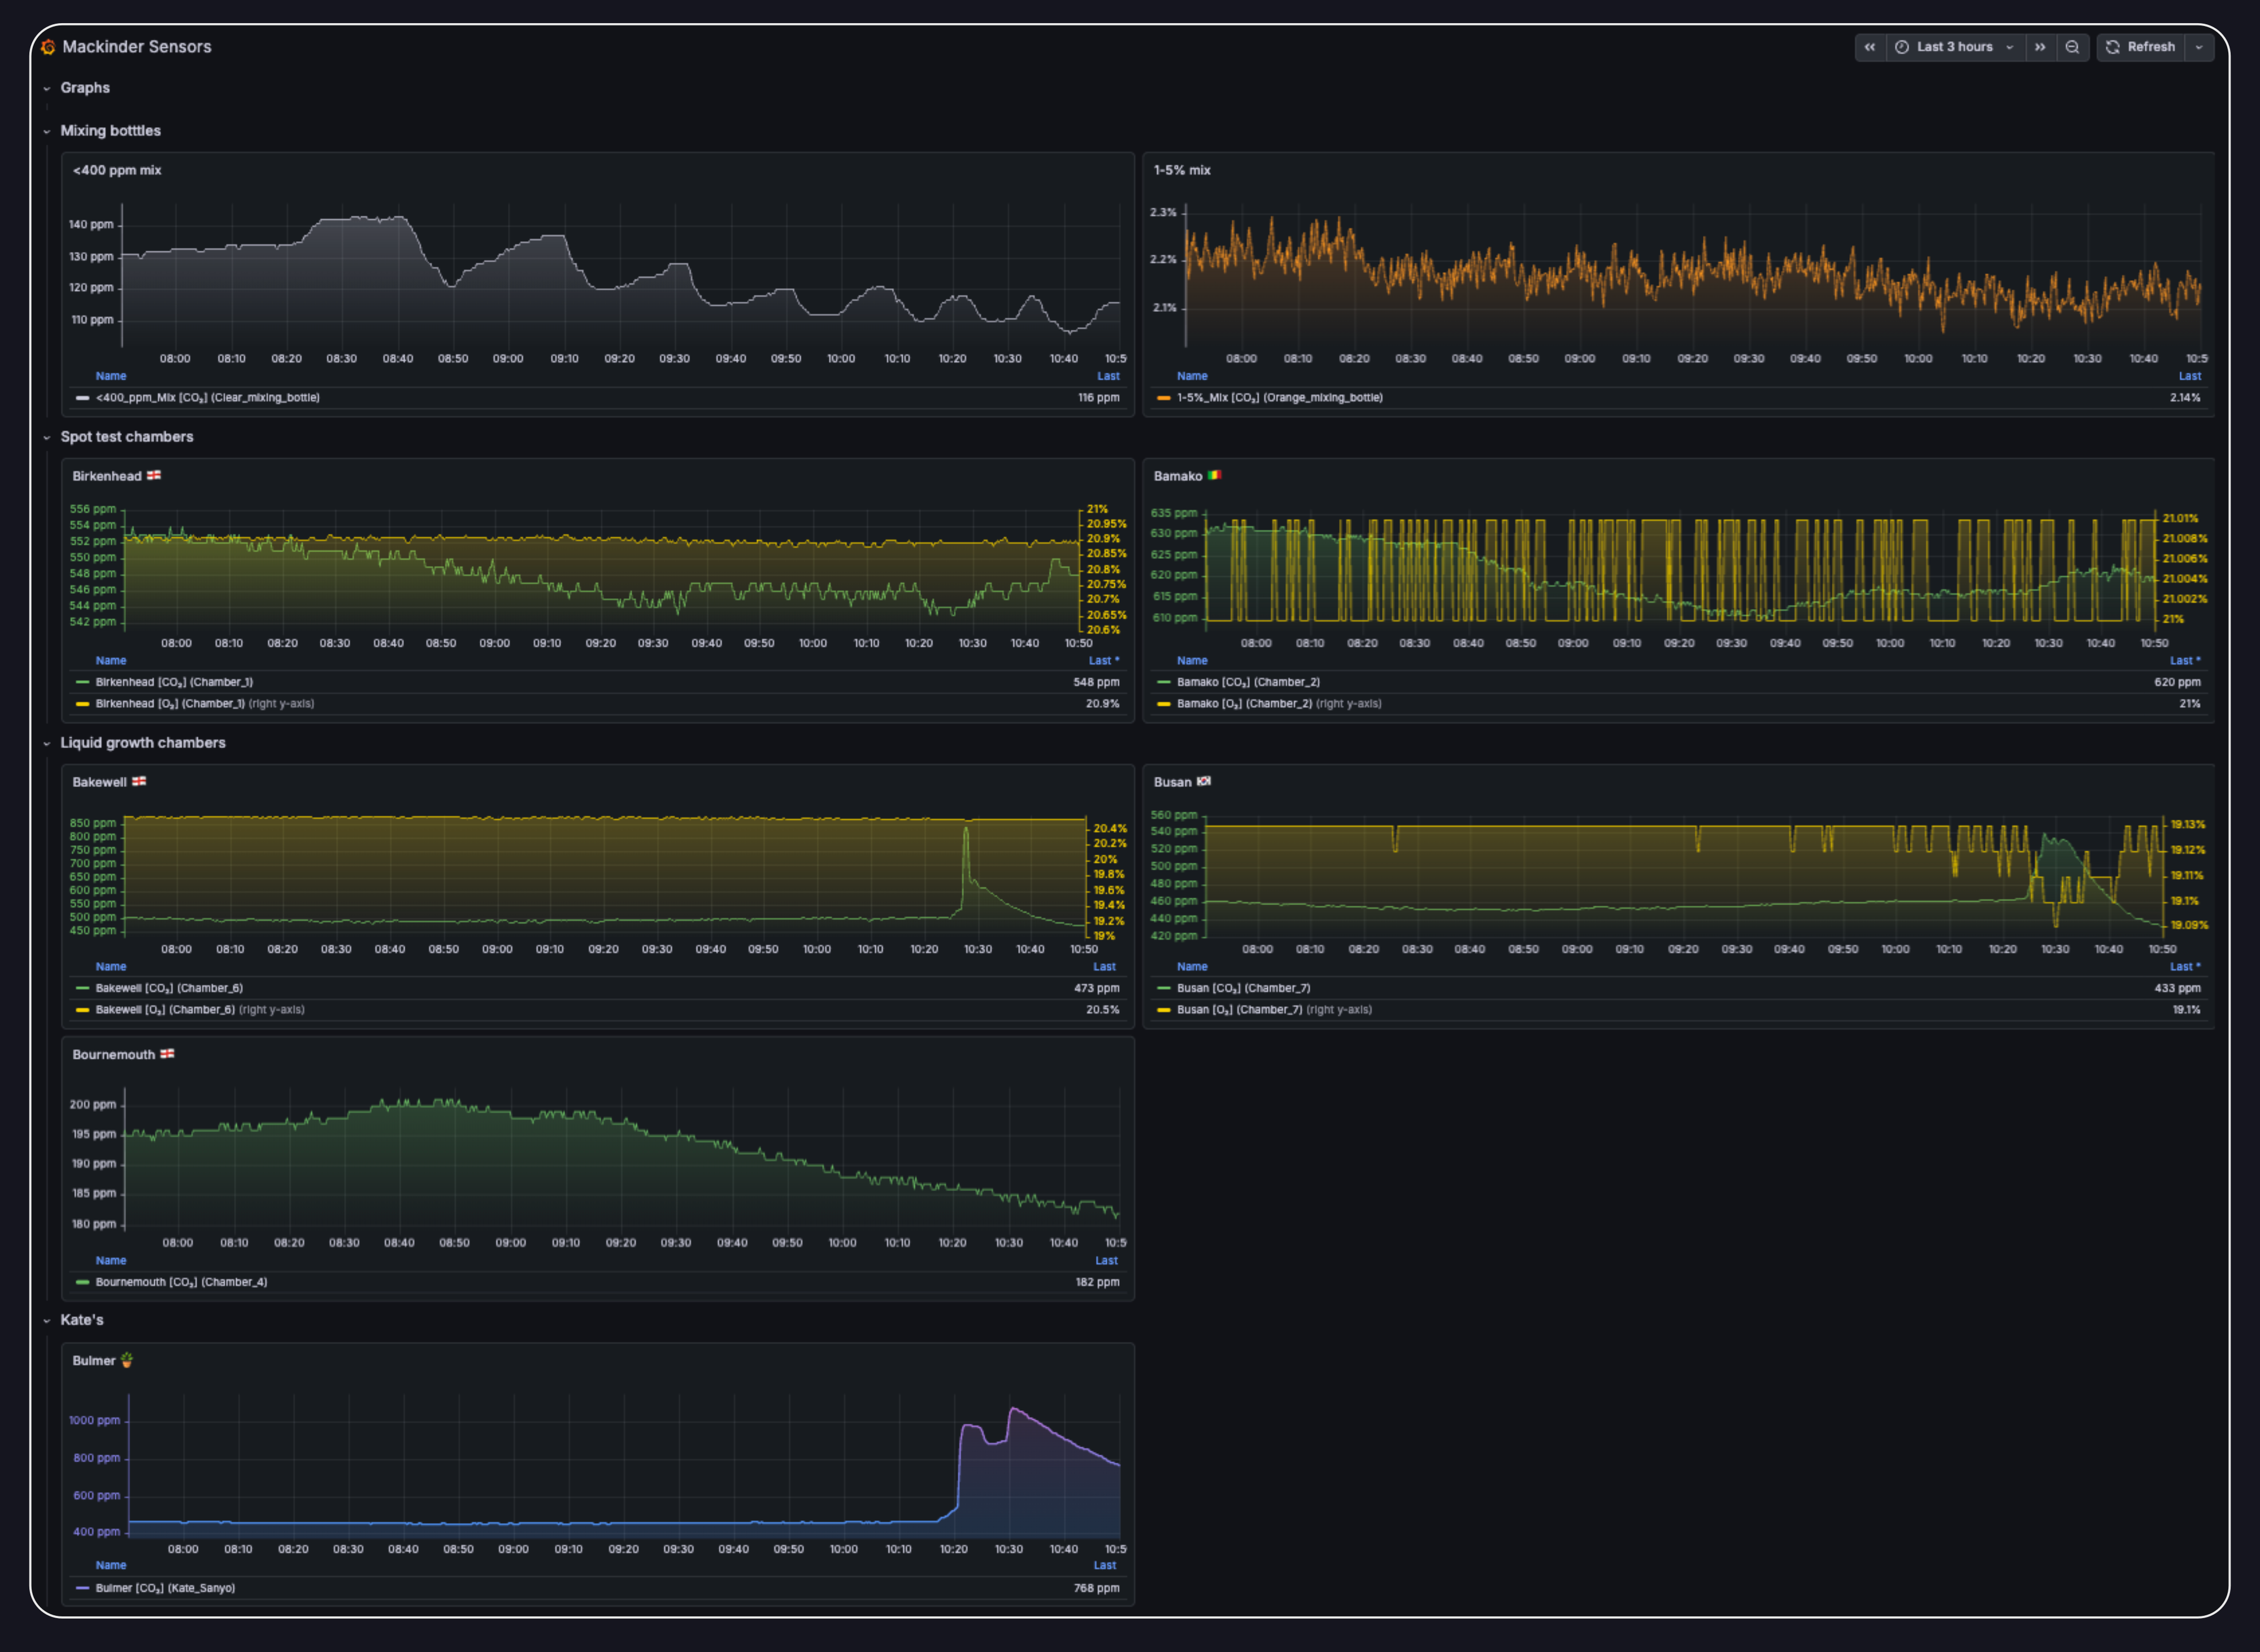Collapse the Liquid growth chambers row
The image size is (2260, 1652).
(47, 744)
